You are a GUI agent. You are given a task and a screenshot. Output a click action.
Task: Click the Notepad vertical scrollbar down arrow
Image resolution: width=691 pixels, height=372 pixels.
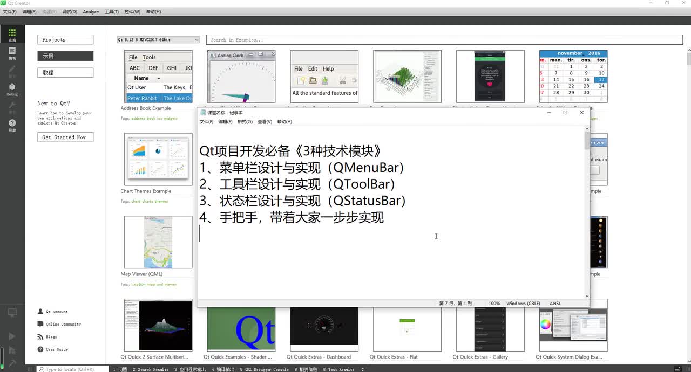tap(587, 296)
